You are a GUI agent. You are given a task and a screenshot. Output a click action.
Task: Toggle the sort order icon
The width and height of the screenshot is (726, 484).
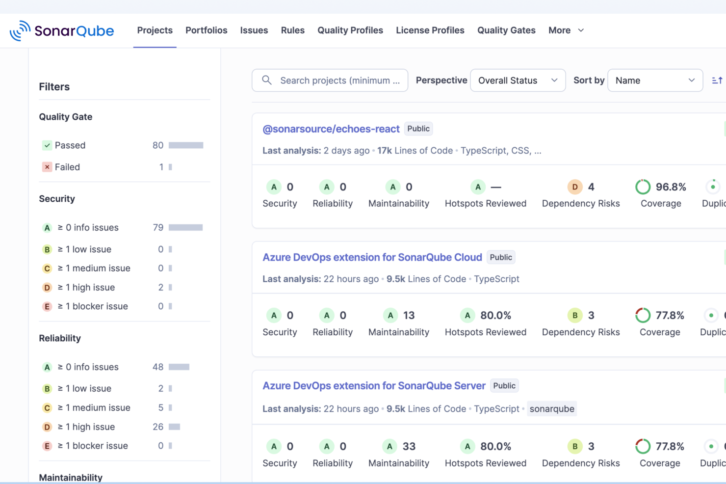(717, 80)
